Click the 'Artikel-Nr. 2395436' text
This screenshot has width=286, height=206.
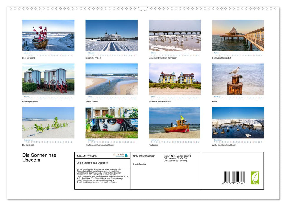tap(87, 156)
